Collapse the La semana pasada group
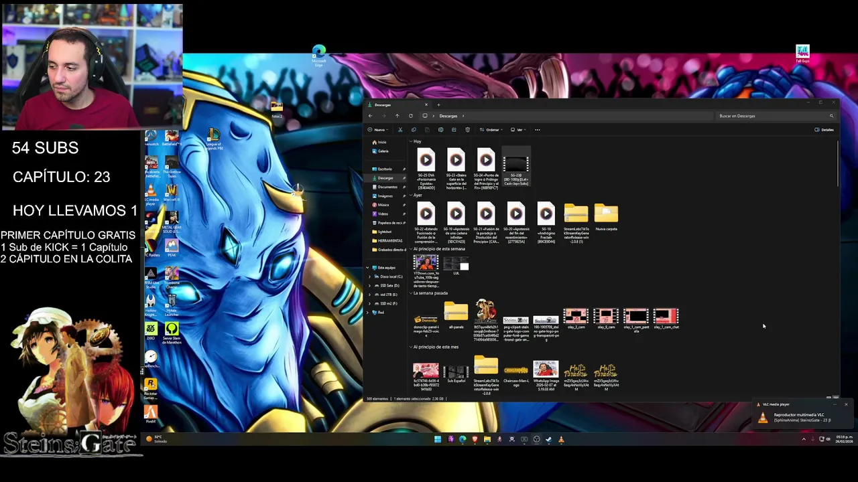 tap(411, 293)
